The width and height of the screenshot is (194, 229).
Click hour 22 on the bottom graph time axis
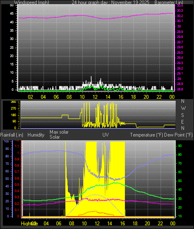click(160, 224)
